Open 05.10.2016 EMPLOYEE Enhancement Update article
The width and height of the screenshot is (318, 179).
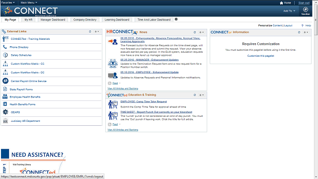tap(150, 72)
